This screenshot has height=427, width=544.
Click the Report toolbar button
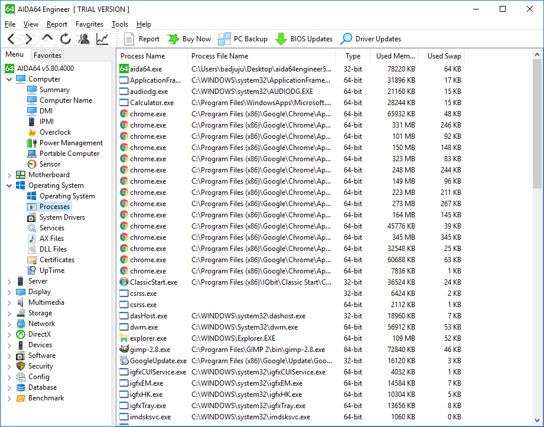(x=142, y=39)
